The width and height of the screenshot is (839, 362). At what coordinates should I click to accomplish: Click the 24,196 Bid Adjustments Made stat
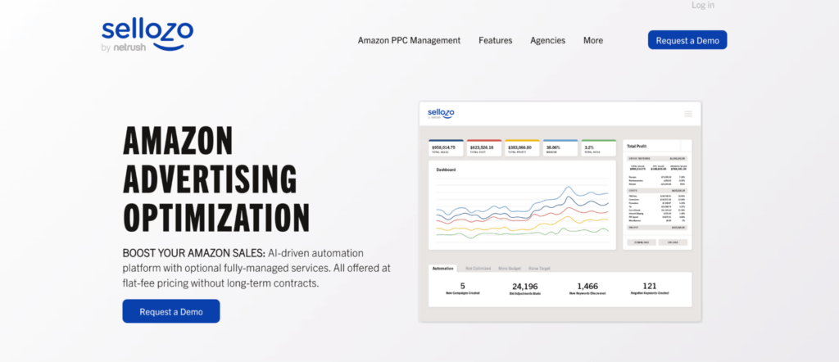tap(525, 289)
